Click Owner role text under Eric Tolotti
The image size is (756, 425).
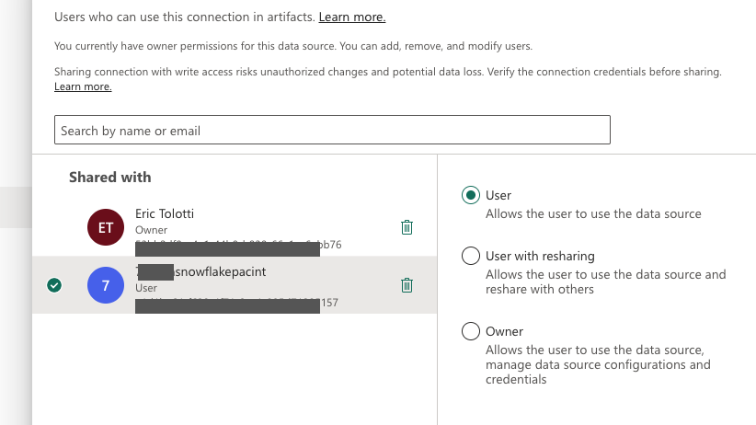[150, 229]
